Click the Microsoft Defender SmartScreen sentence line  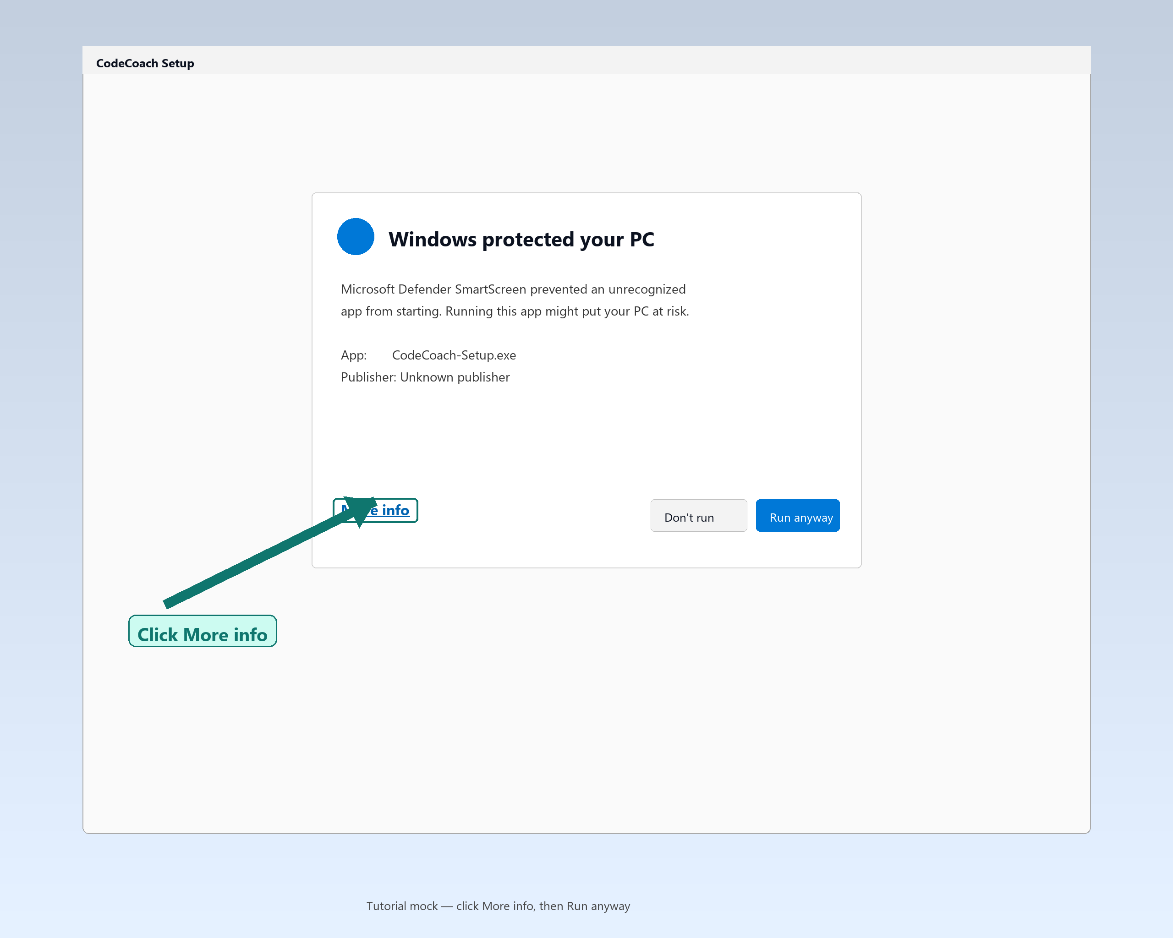513,289
